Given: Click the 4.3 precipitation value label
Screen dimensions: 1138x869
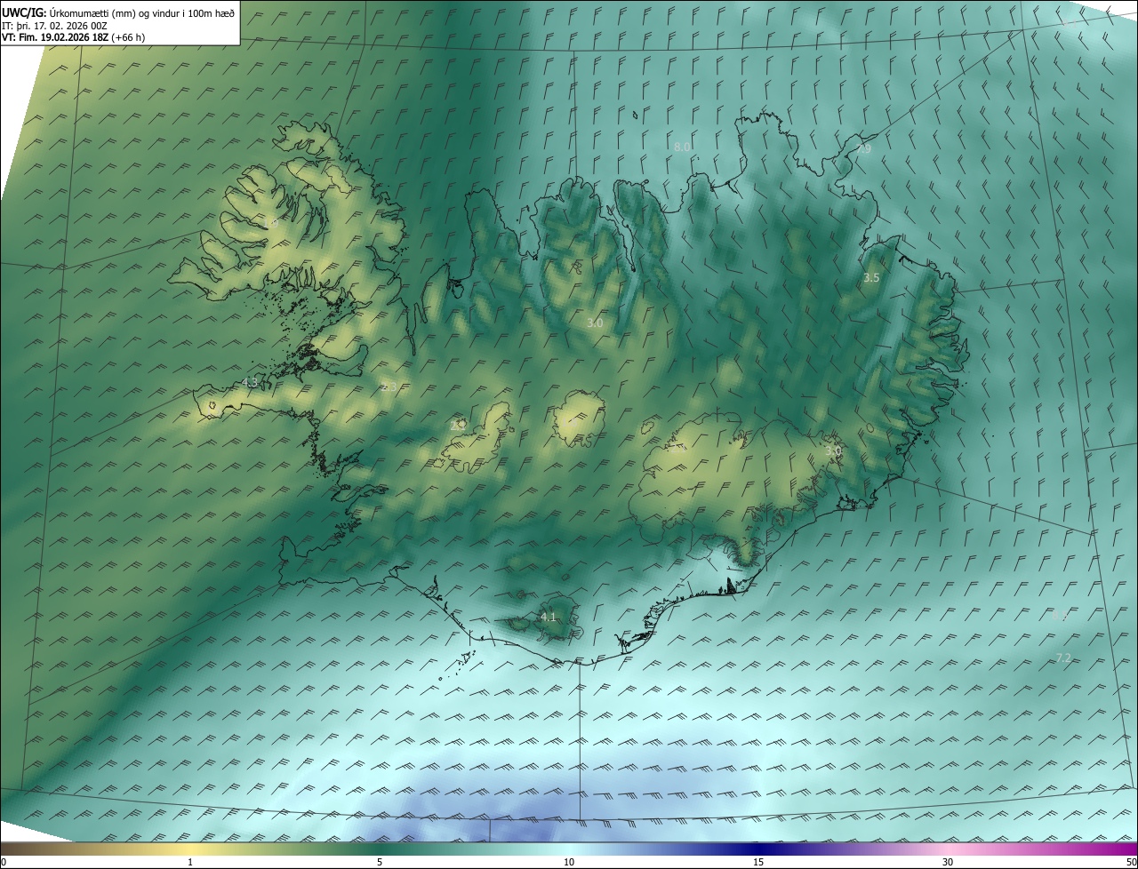Looking at the screenshot, I should (x=249, y=383).
